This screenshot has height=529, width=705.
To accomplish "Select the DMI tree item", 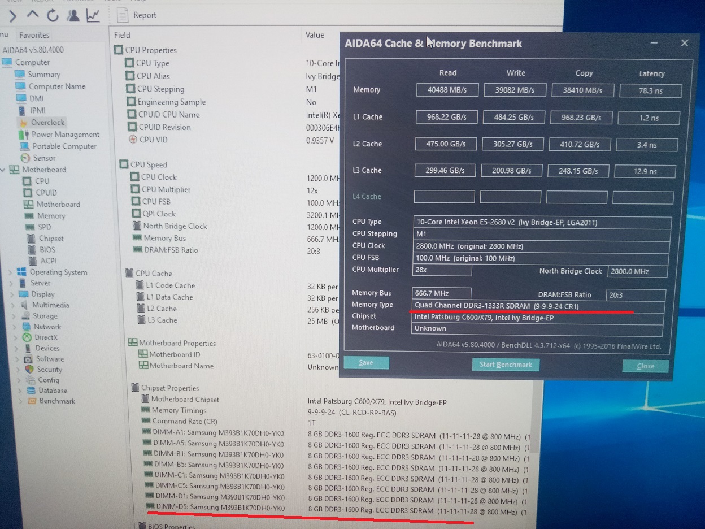I will click(36, 98).
